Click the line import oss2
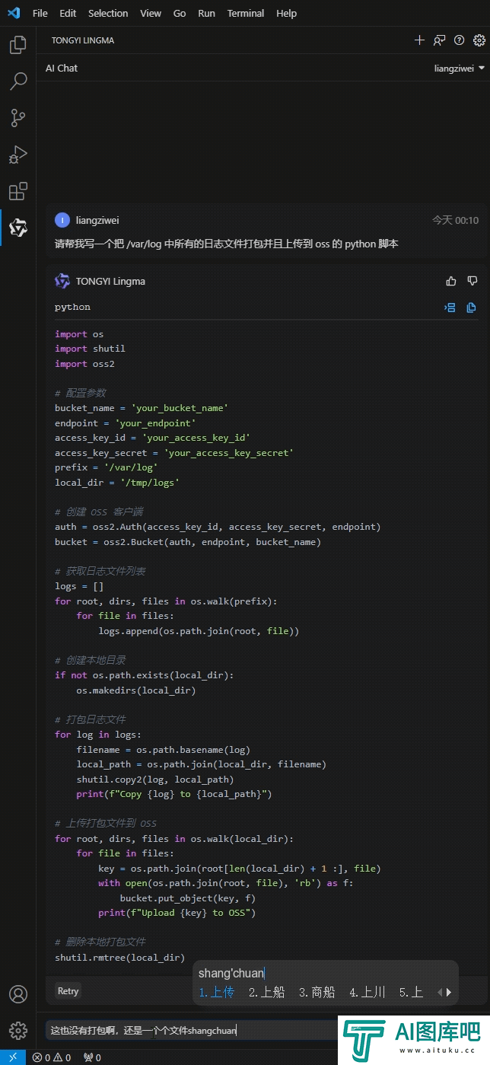 (x=84, y=364)
